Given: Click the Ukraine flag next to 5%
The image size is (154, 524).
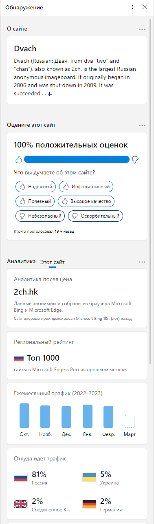Looking at the screenshot, I should [x=89, y=478].
